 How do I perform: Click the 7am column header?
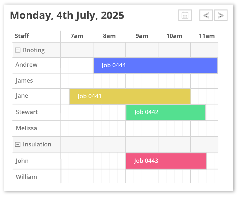click(77, 36)
